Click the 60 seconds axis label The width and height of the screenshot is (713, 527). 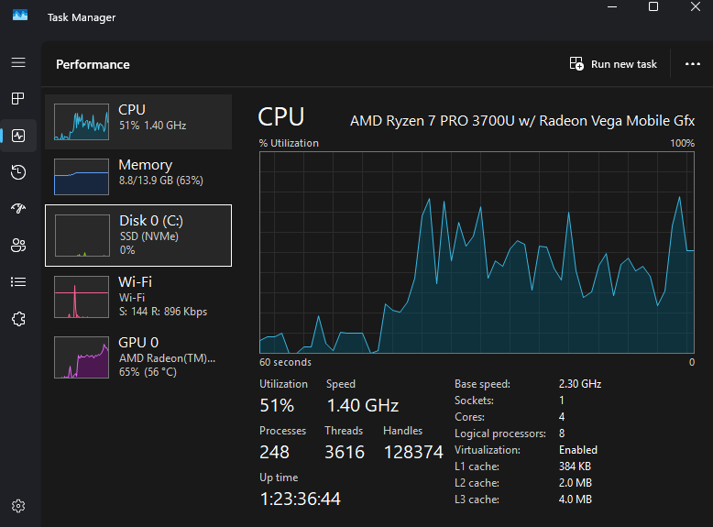pyautogui.click(x=285, y=362)
